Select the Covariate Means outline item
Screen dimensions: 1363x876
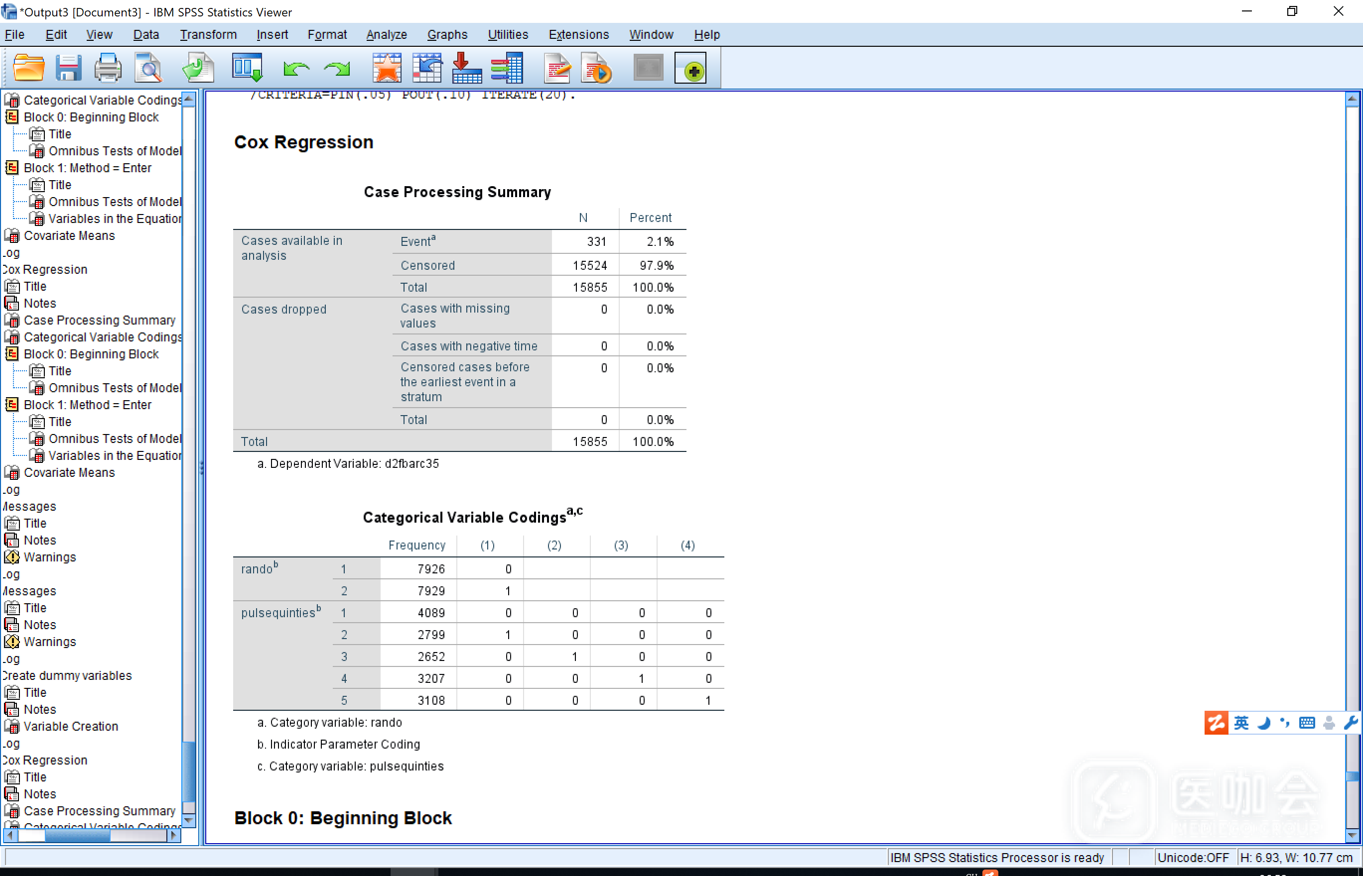point(69,235)
